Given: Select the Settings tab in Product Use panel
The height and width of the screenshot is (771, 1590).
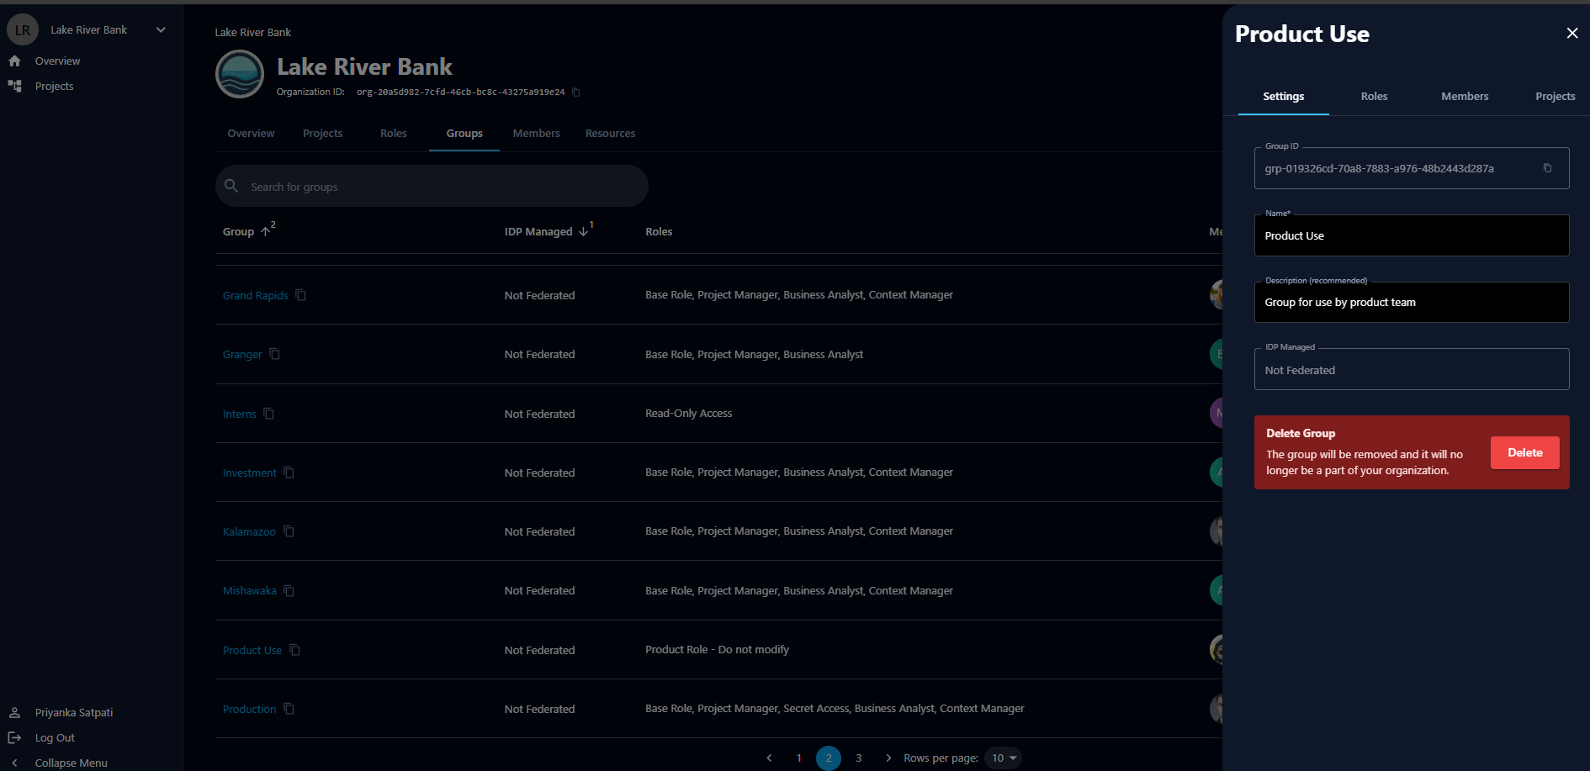Looking at the screenshot, I should tap(1283, 97).
